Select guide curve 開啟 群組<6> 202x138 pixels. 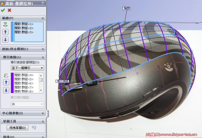coord(24,83)
